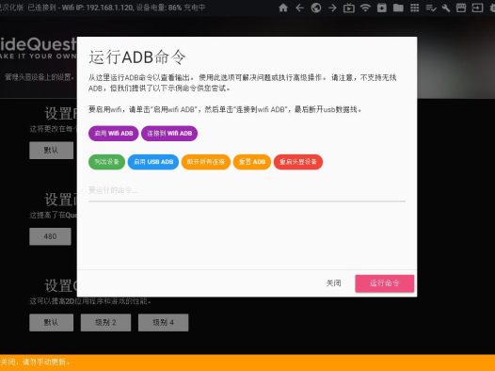Viewport: 495px width, 371px height.
Task: Click the 运行ADB命令 dialog title
Action: [x=137, y=57]
